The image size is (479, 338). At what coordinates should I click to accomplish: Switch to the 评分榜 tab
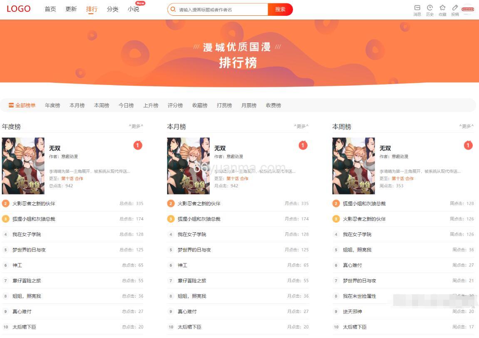tap(175, 106)
